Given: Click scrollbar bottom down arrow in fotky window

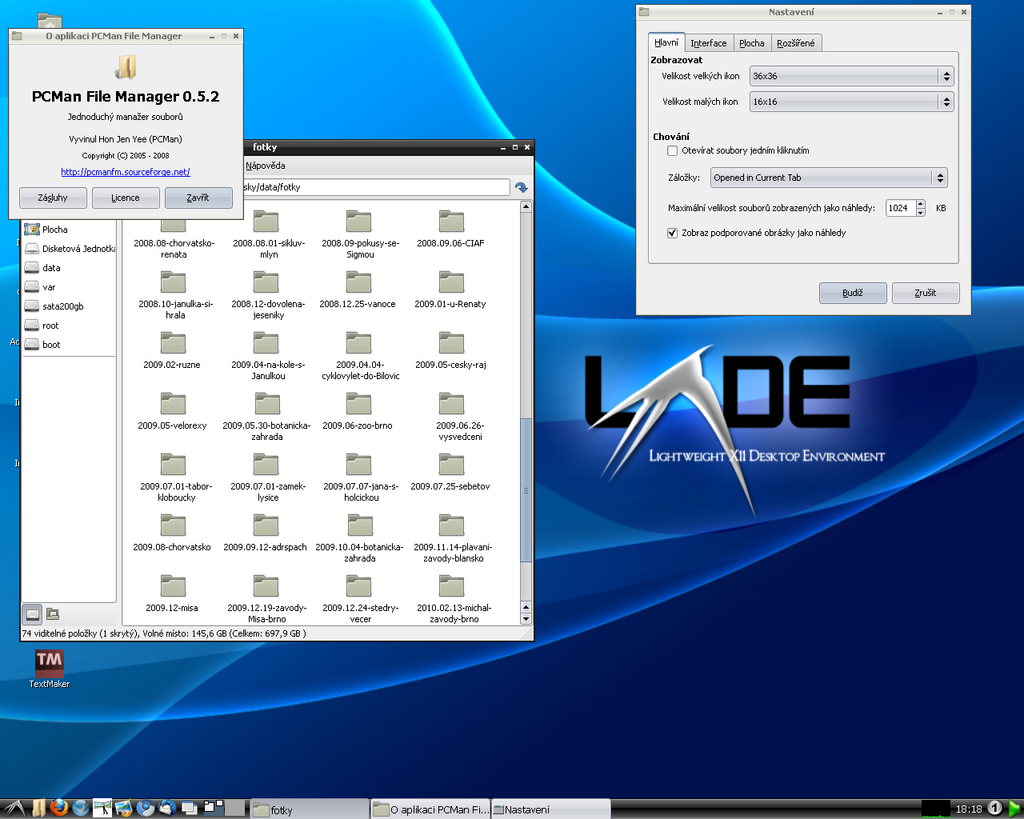Looking at the screenshot, I should click(x=526, y=619).
